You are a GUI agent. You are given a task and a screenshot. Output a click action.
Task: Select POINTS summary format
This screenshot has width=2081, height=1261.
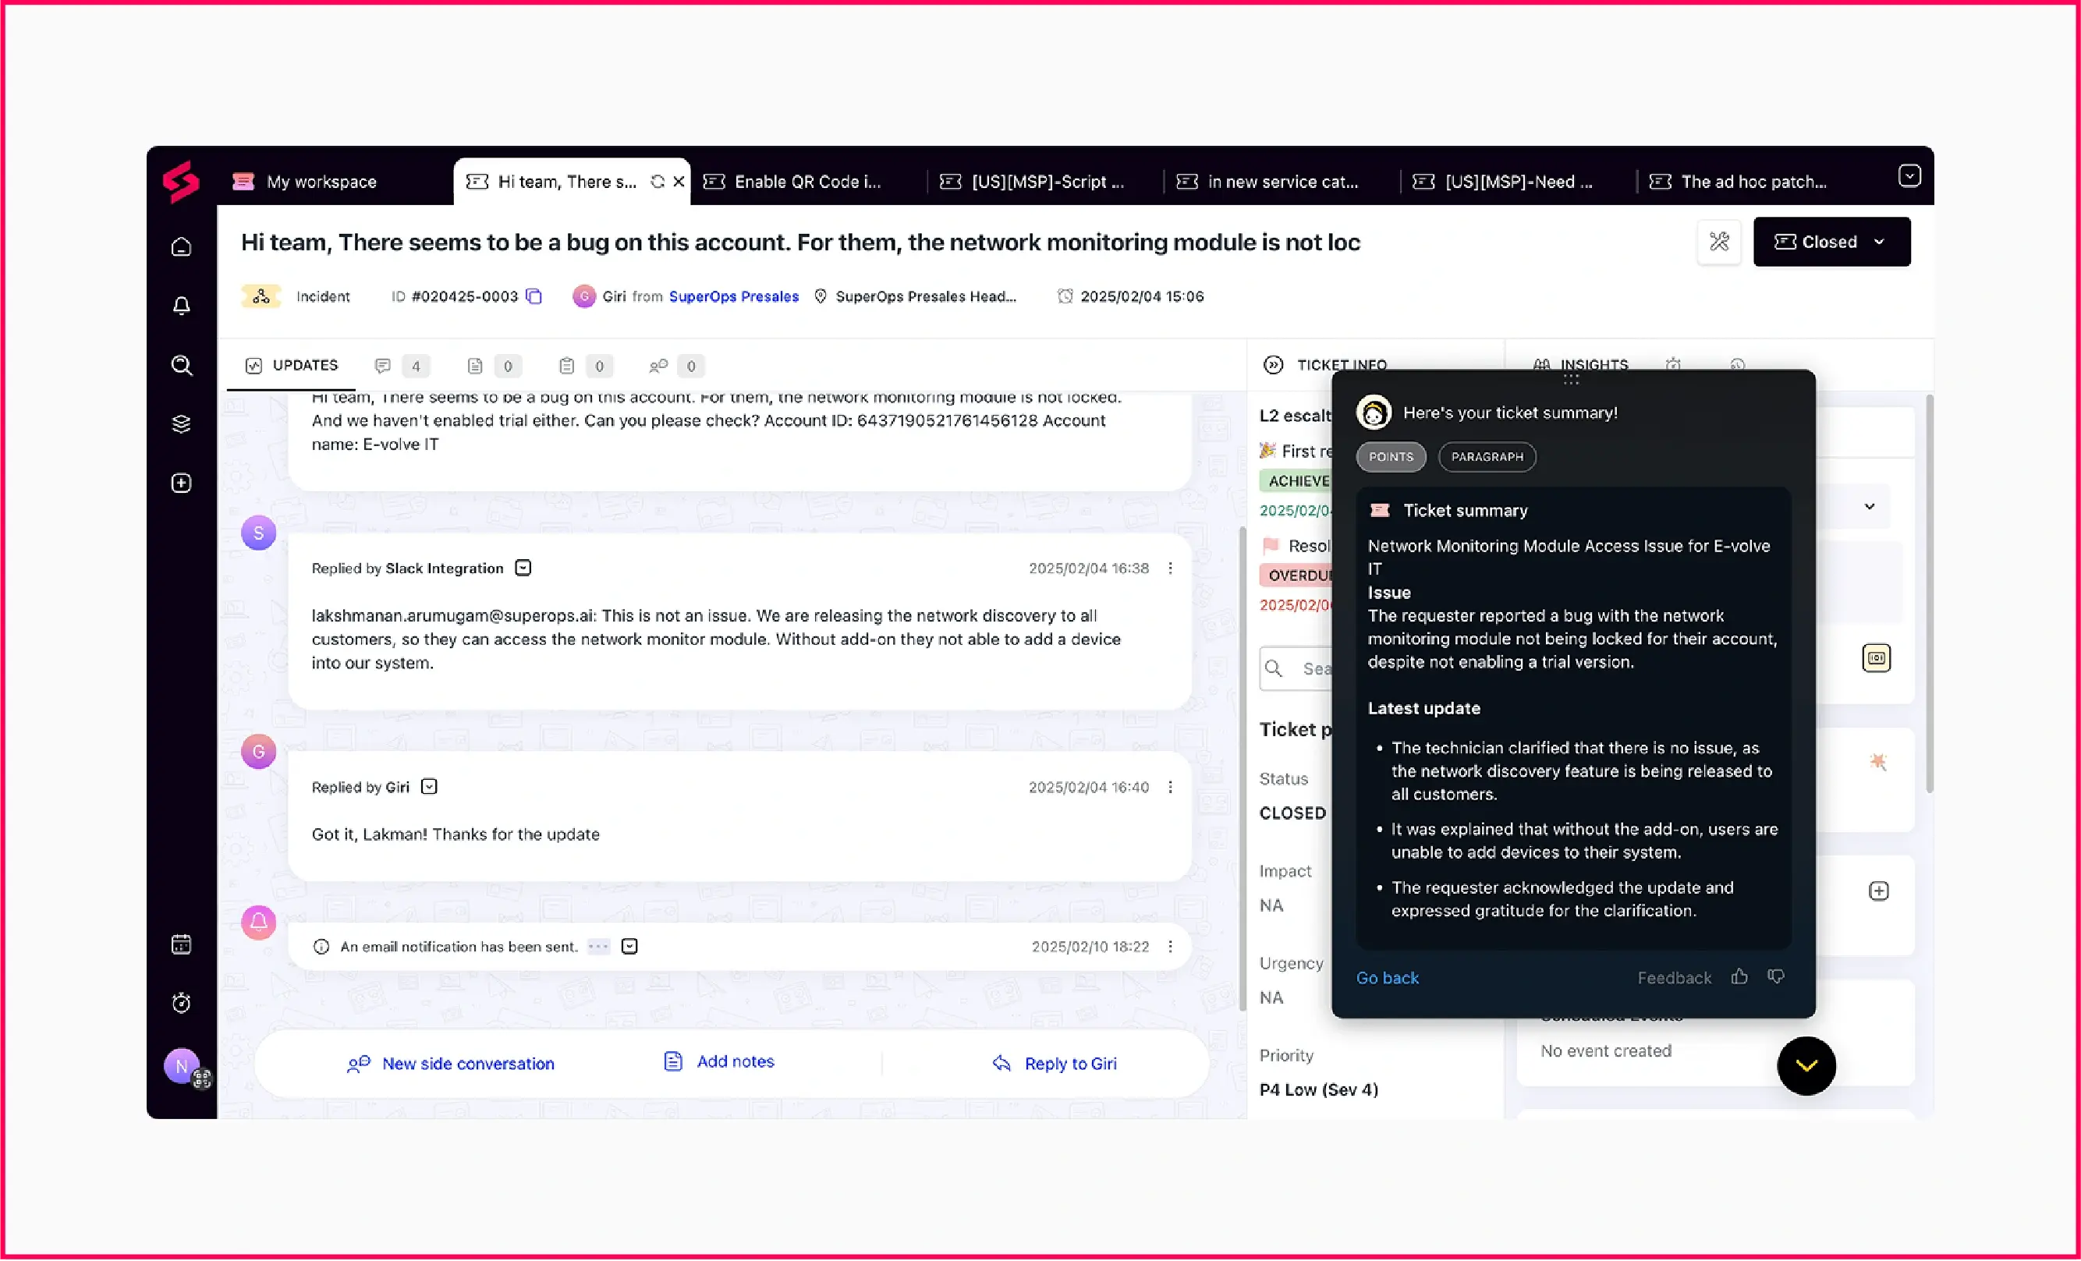click(x=1390, y=457)
